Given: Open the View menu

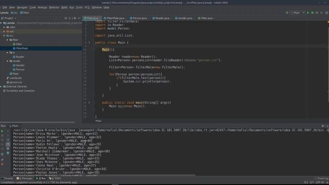Looking at the screenshot, I should point(12,7).
